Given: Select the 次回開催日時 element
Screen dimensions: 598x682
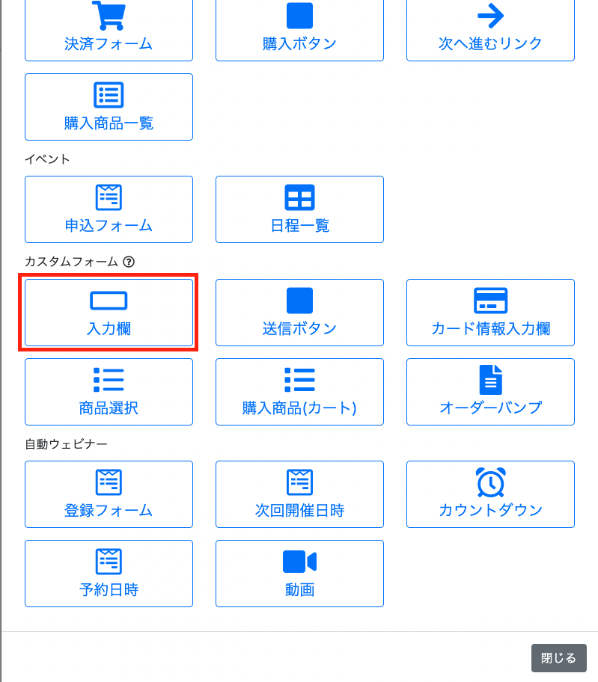Looking at the screenshot, I should click(299, 494).
